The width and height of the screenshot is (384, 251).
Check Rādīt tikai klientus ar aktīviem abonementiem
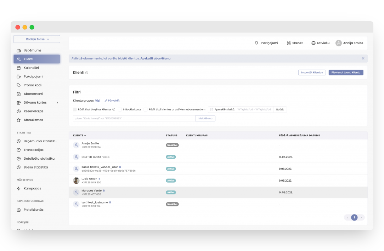pyautogui.click(x=146, y=110)
